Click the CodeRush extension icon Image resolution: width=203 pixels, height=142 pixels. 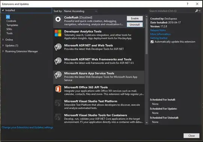(x=58, y=19)
